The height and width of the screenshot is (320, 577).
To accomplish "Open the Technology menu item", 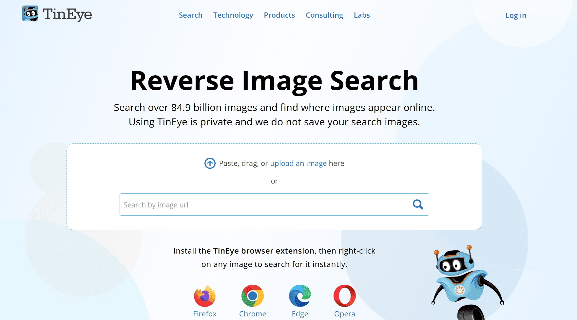I will [233, 15].
